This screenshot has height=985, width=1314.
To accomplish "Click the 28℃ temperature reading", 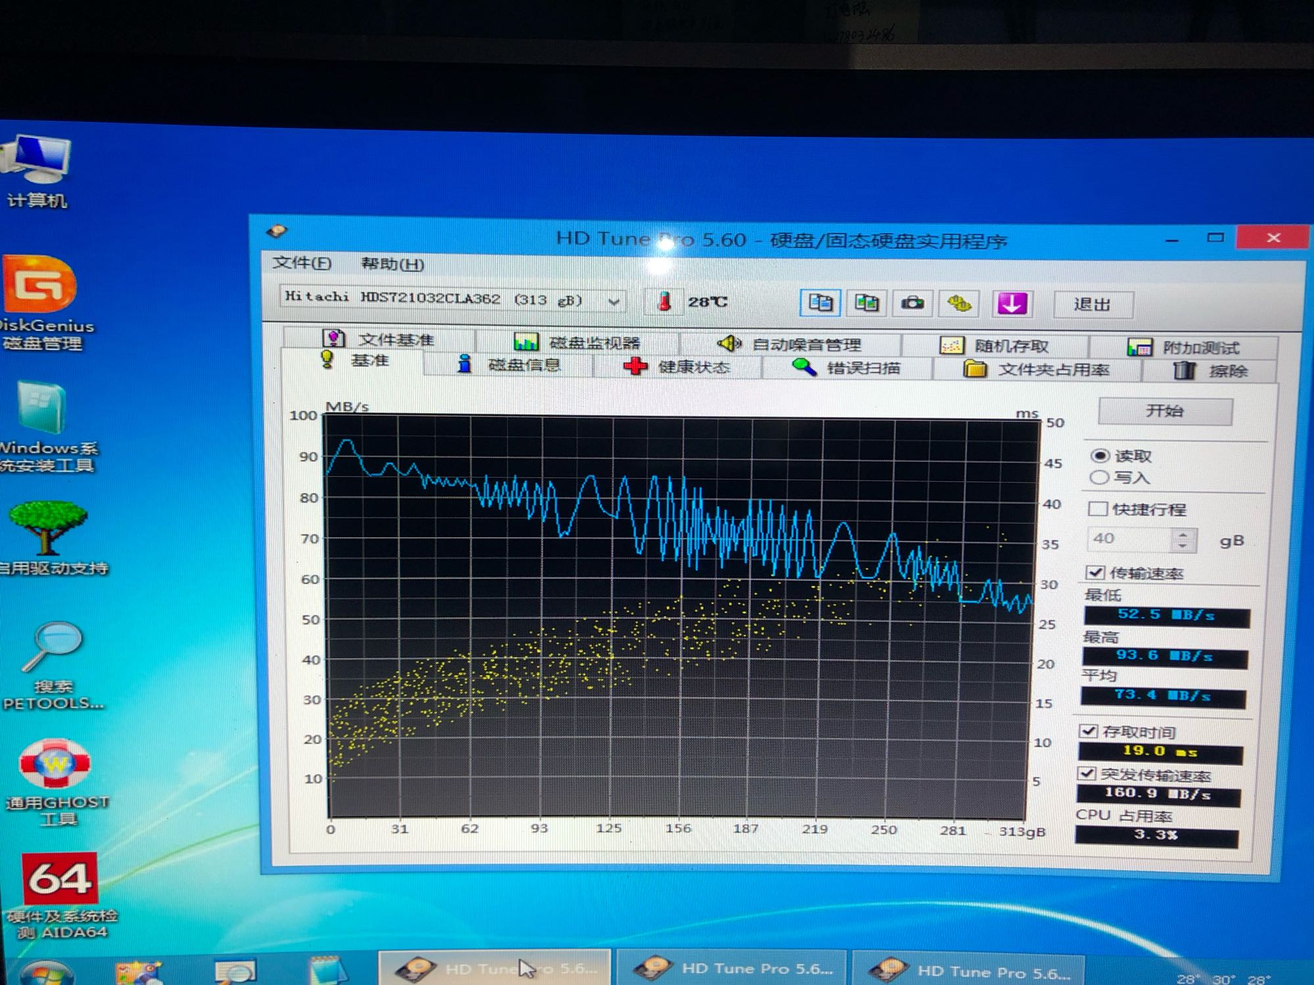I will point(708,302).
